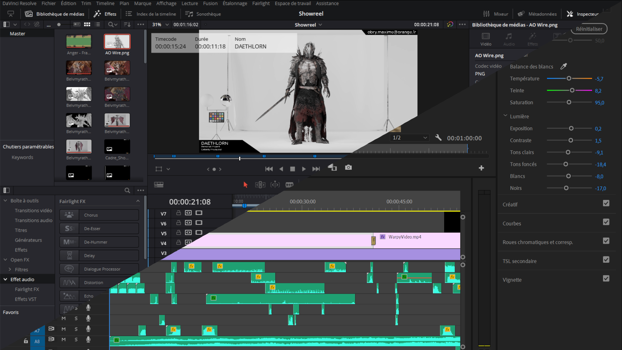The image size is (622, 350).
Task: Toggle the Effets panel button
Action: pos(105,14)
